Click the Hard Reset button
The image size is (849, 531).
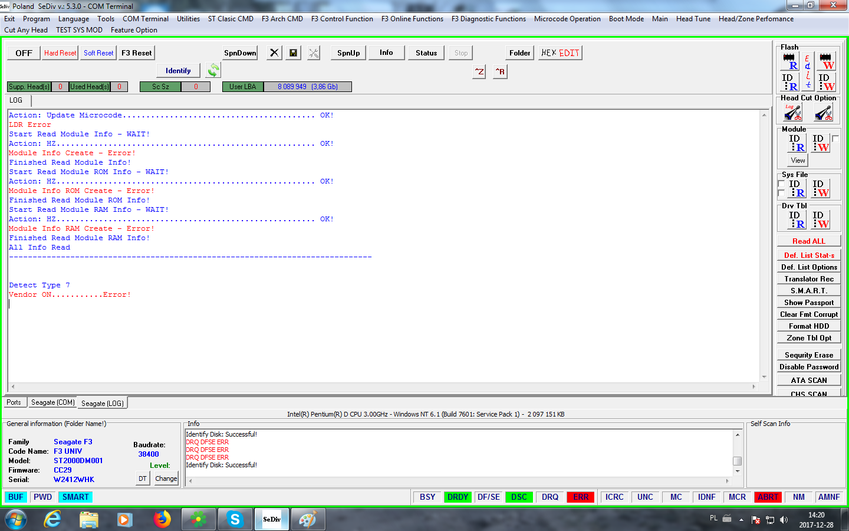(60, 53)
